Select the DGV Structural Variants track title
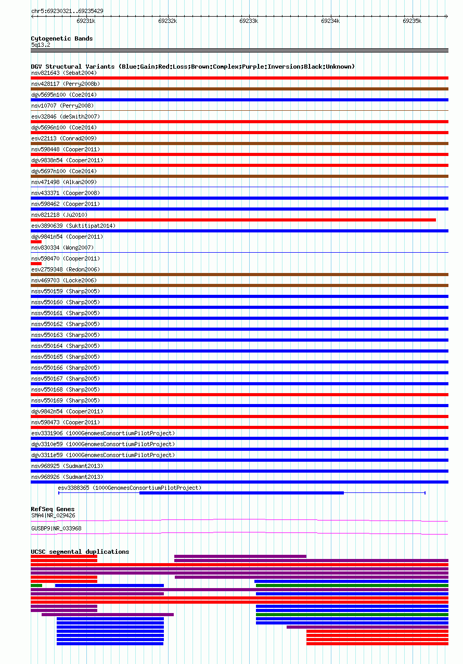 pos(193,67)
